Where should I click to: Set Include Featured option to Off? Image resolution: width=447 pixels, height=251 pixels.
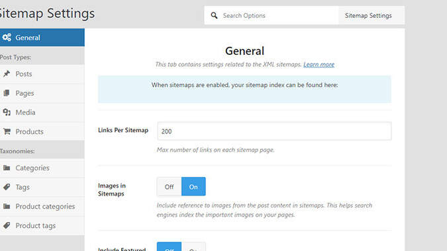pos(169,246)
